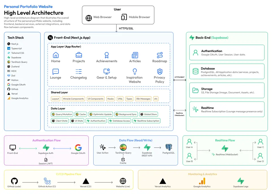Click the Github (code) octocat icon
The width and height of the screenshot is (273, 194).
click(x=14, y=181)
